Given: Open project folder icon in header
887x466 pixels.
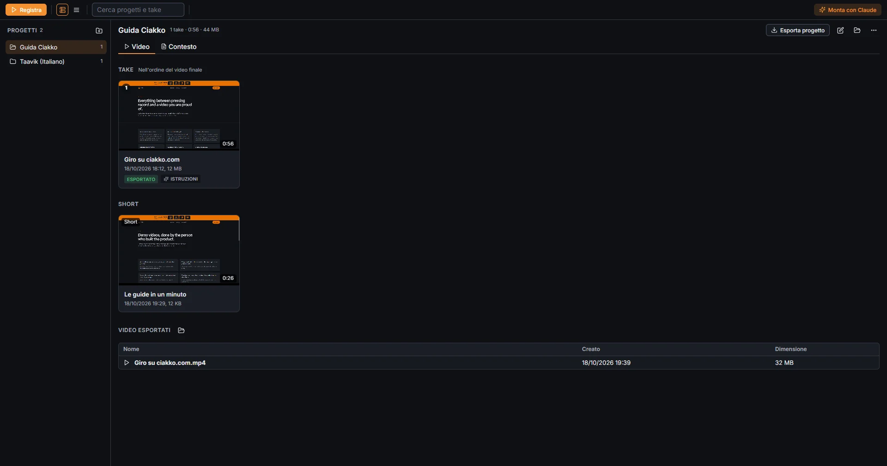Looking at the screenshot, I should tap(857, 30).
